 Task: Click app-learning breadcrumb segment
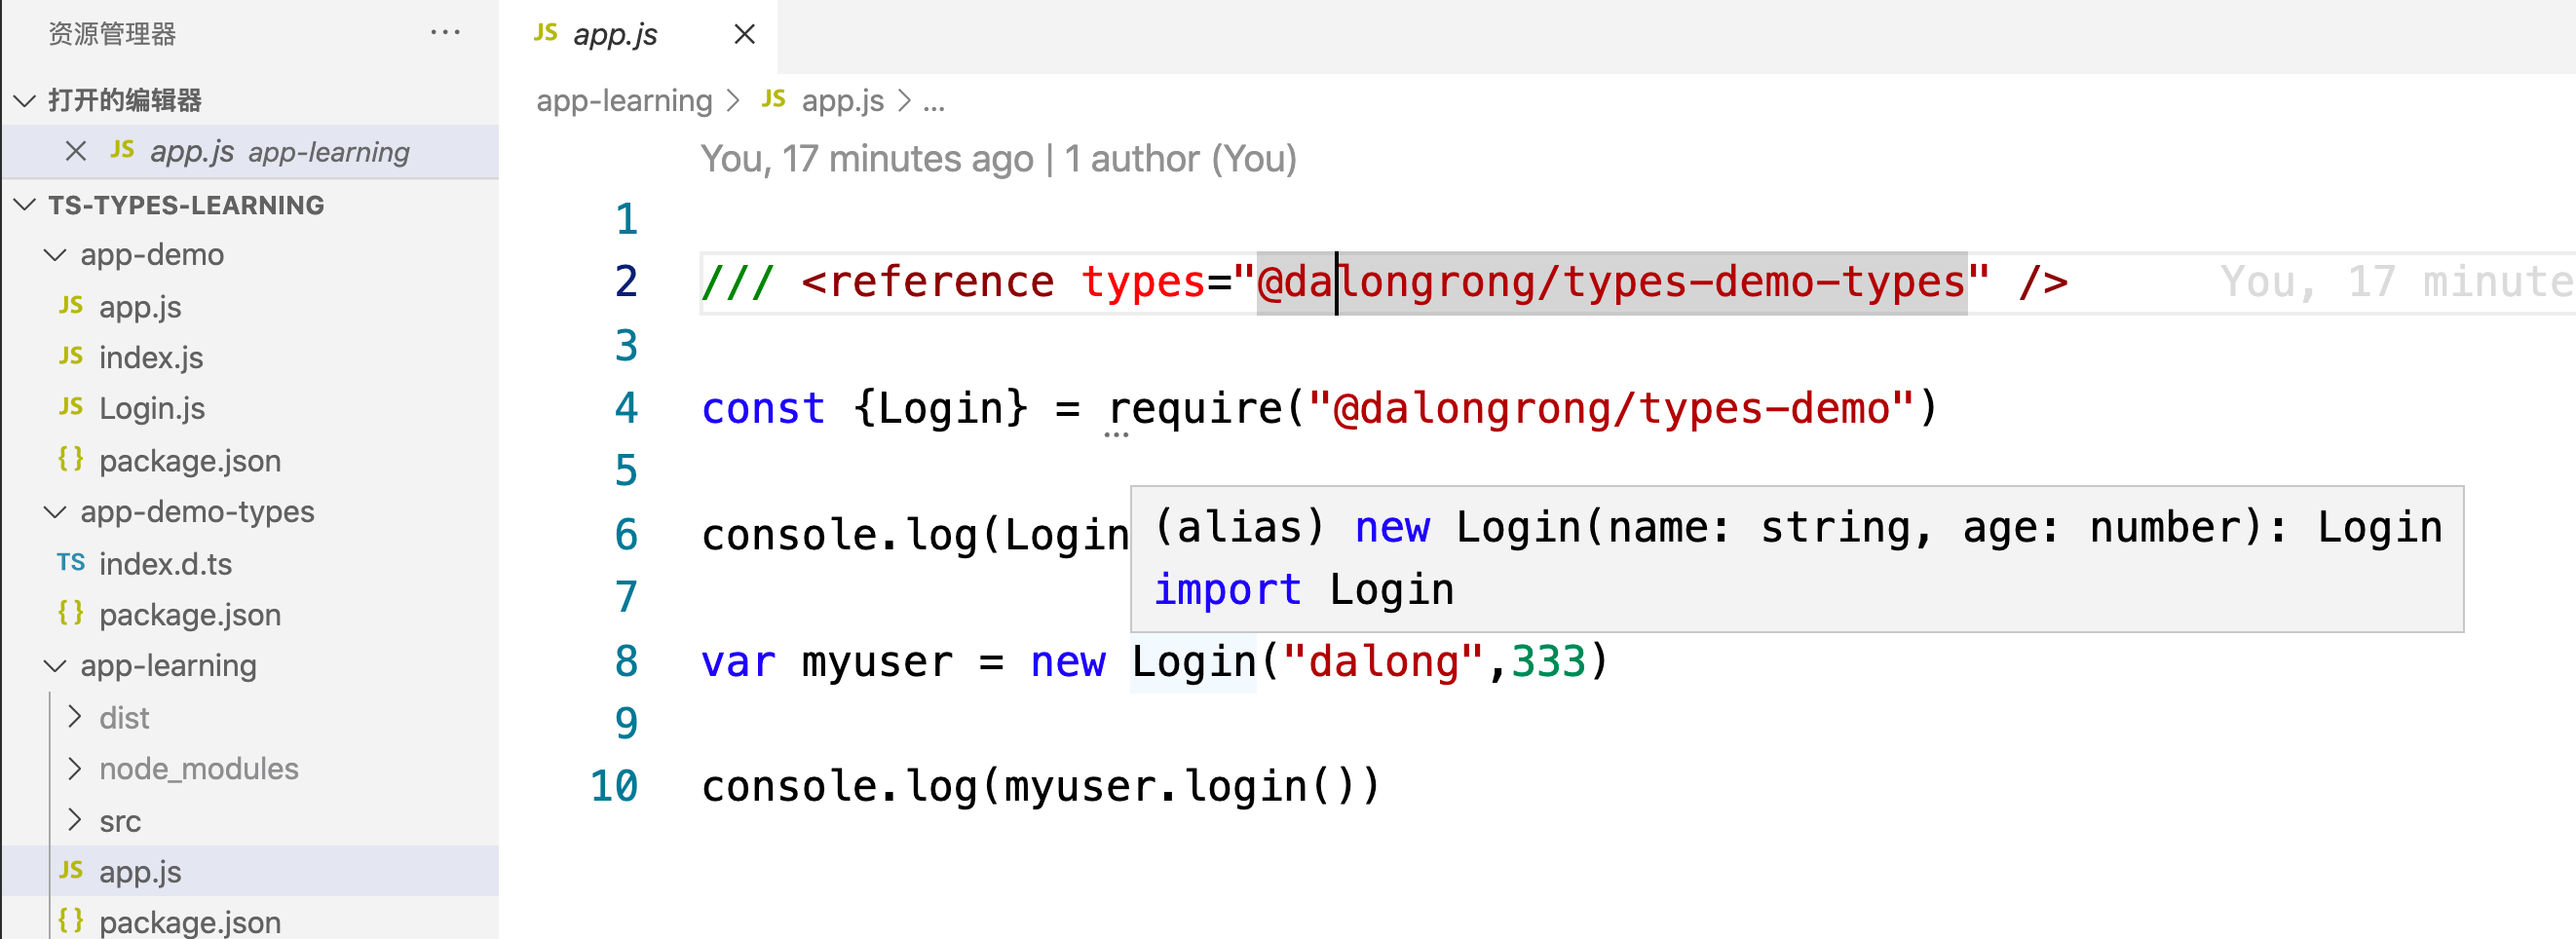(624, 101)
